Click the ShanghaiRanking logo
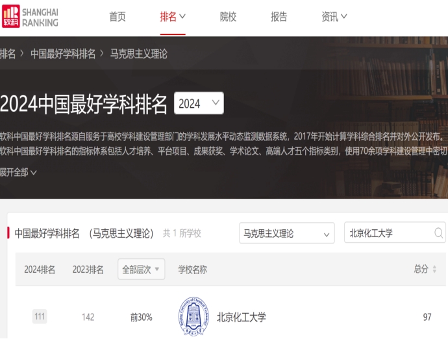 [x=30, y=16]
